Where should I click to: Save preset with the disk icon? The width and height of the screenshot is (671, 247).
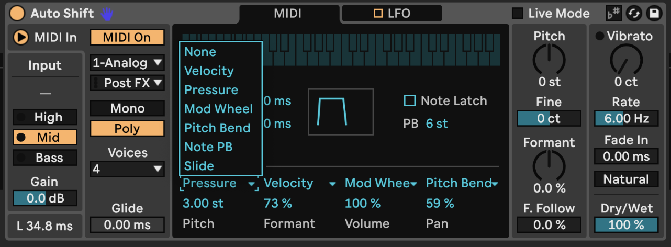654,14
